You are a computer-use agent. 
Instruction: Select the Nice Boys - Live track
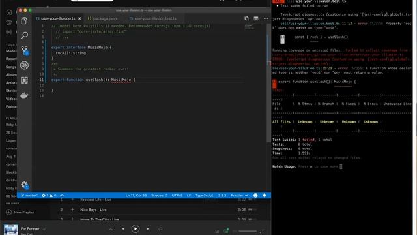point(93,210)
